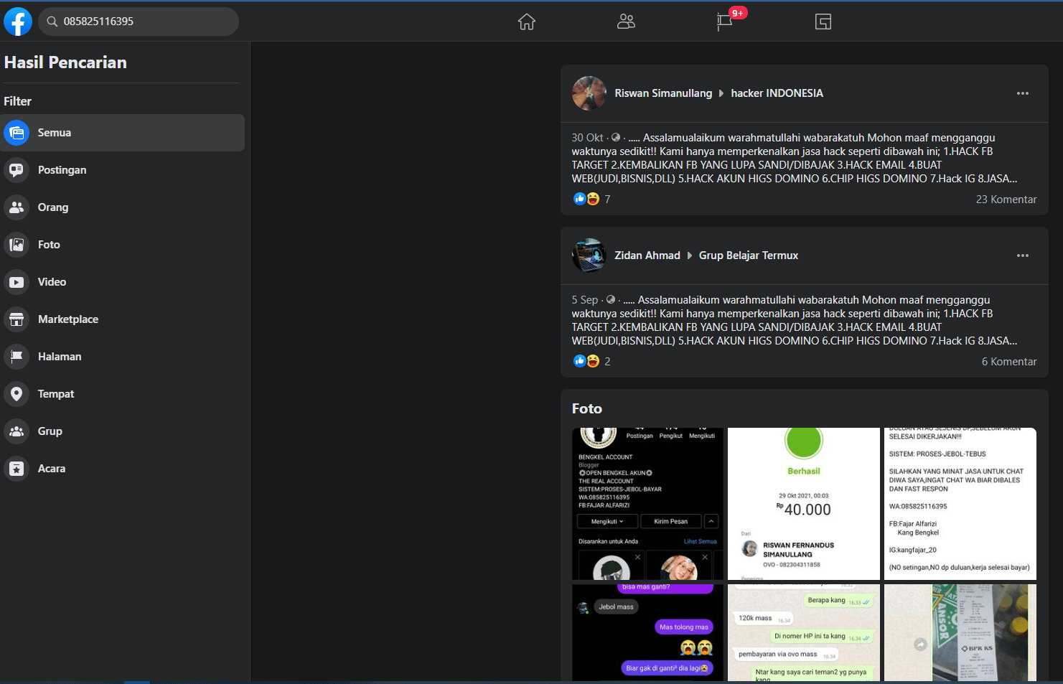The image size is (1063, 684).
Task: Open options menu on Riswan Simanullang post
Action: pyautogui.click(x=1023, y=93)
